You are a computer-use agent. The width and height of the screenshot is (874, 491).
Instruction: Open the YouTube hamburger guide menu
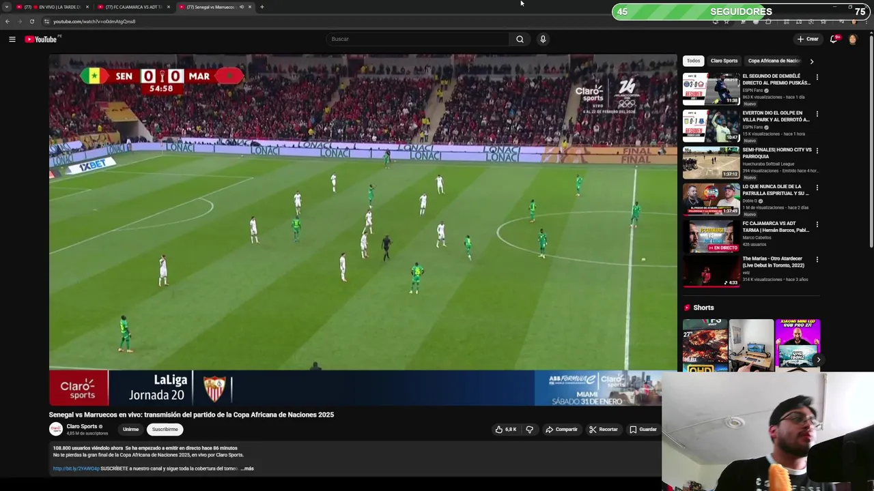pyautogui.click(x=12, y=39)
